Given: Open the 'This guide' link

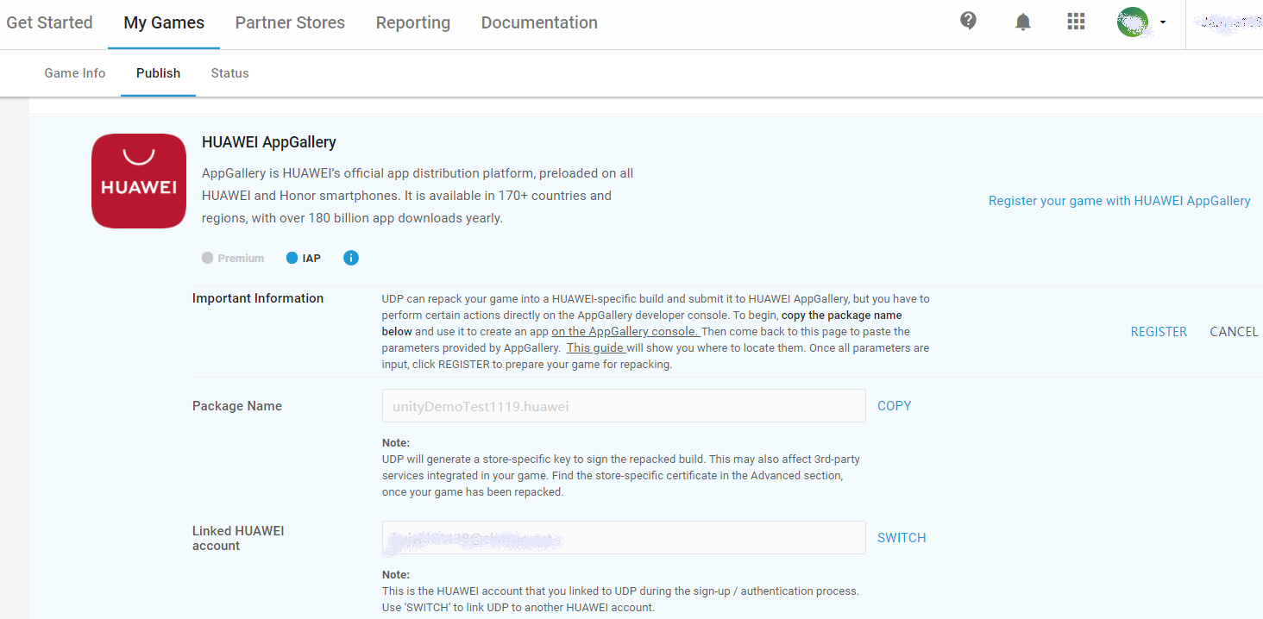Looking at the screenshot, I should click(596, 348).
